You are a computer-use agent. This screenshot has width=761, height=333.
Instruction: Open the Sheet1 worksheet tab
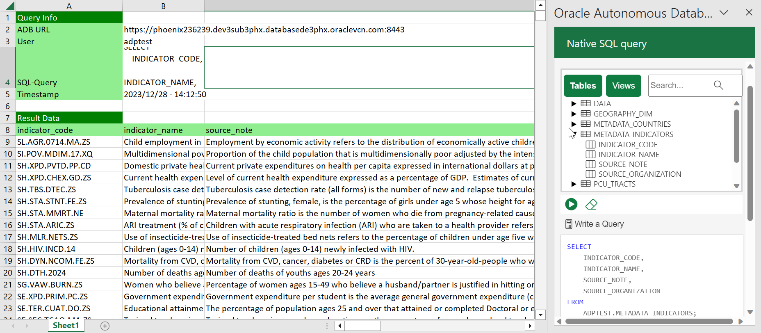(66, 326)
